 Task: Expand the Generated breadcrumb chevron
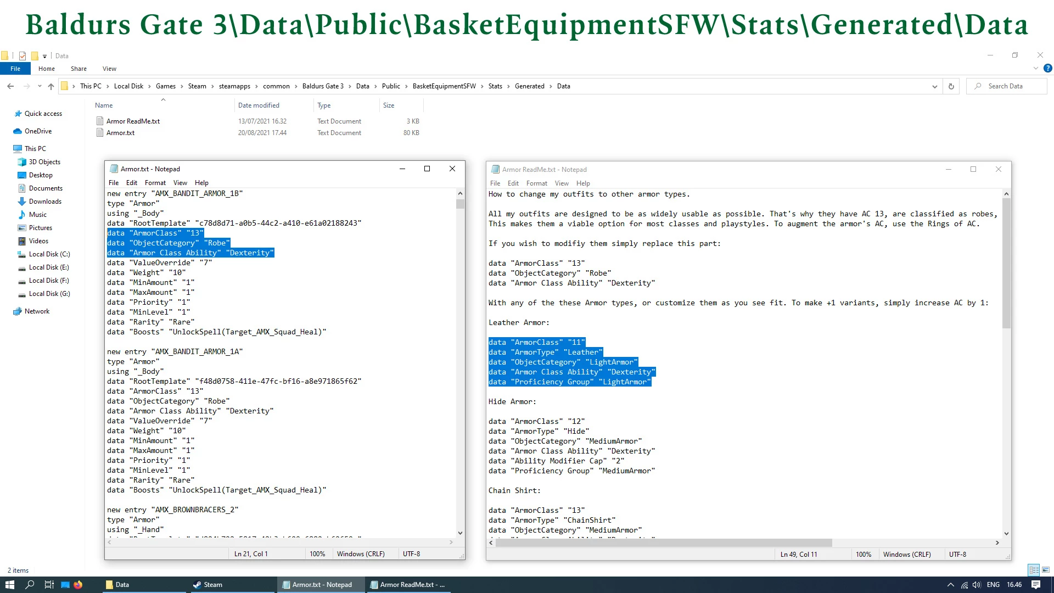coord(551,86)
